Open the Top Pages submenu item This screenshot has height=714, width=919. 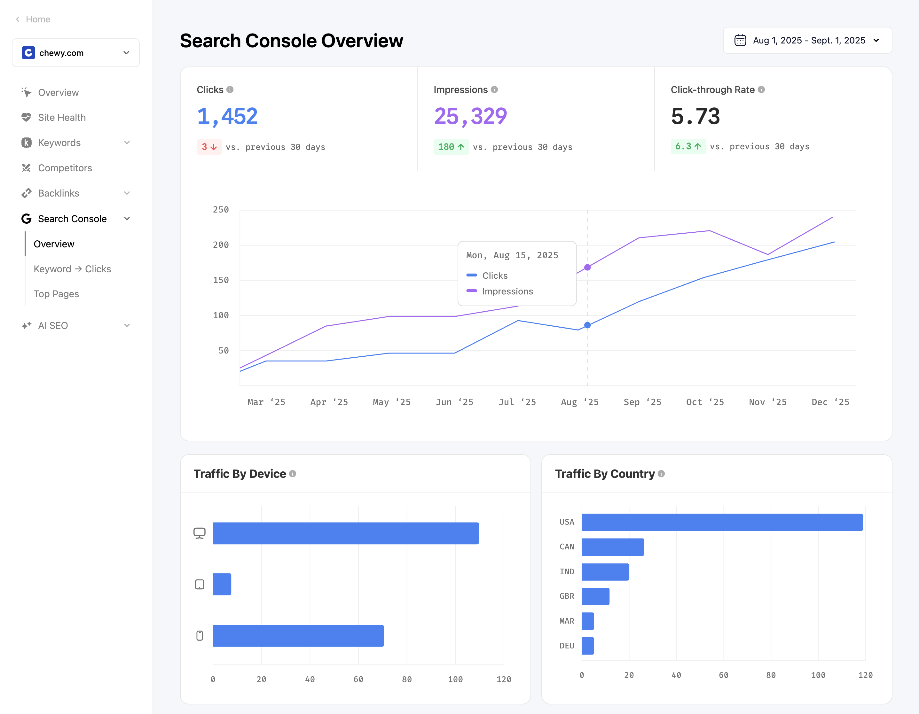(x=56, y=294)
